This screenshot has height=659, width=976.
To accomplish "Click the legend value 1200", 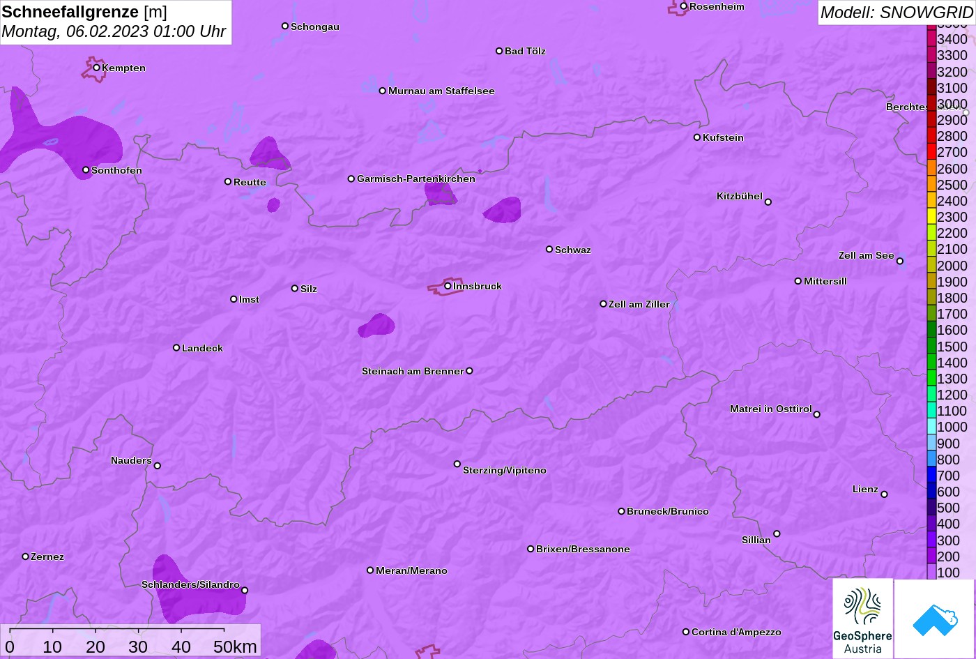I will 952,395.
